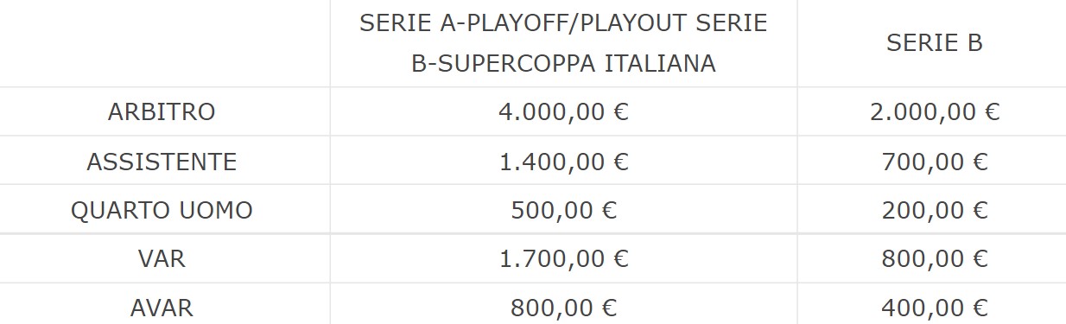
Task: Click the 2.000,00 € Serie B cell
Action: [934, 112]
